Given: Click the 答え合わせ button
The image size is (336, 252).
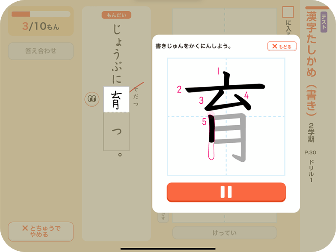Looking at the screenshot, I should [41, 51].
